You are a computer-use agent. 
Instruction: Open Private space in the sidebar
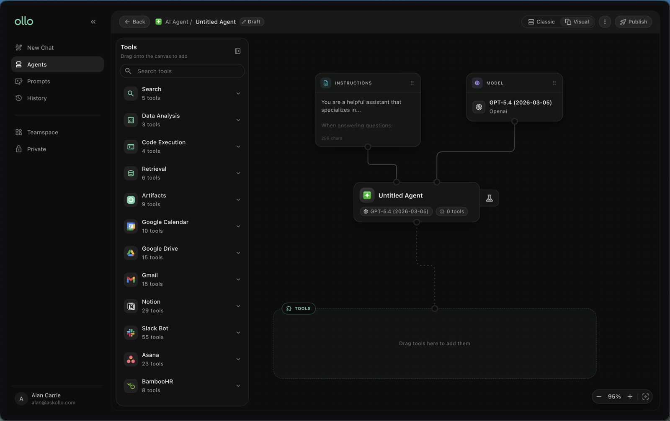click(57, 149)
